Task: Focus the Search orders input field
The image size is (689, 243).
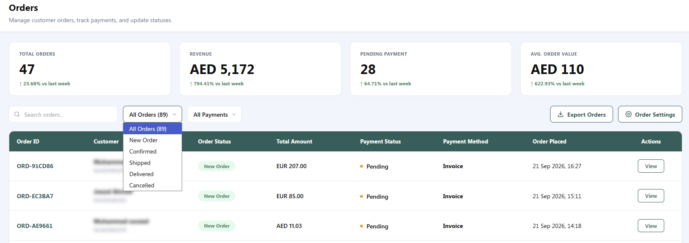Action: coord(63,114)
